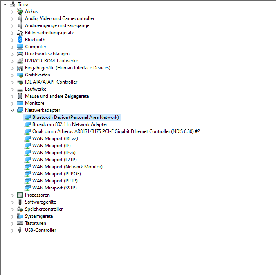
Task: Click the Softwaregeräte icon
Action: [20, 202]
